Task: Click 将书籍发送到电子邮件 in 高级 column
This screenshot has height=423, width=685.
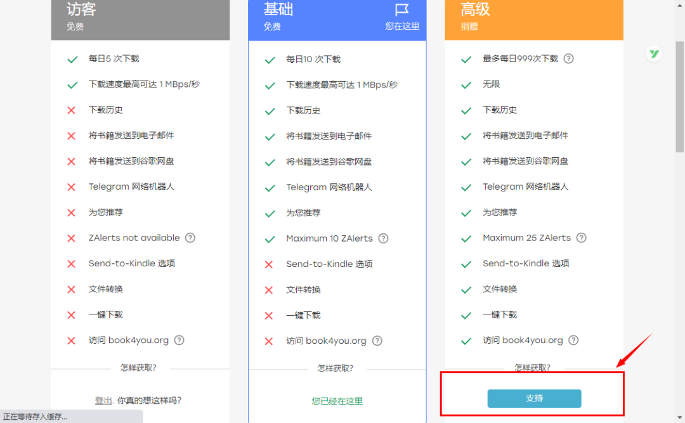Action: [x=526, y=136]
